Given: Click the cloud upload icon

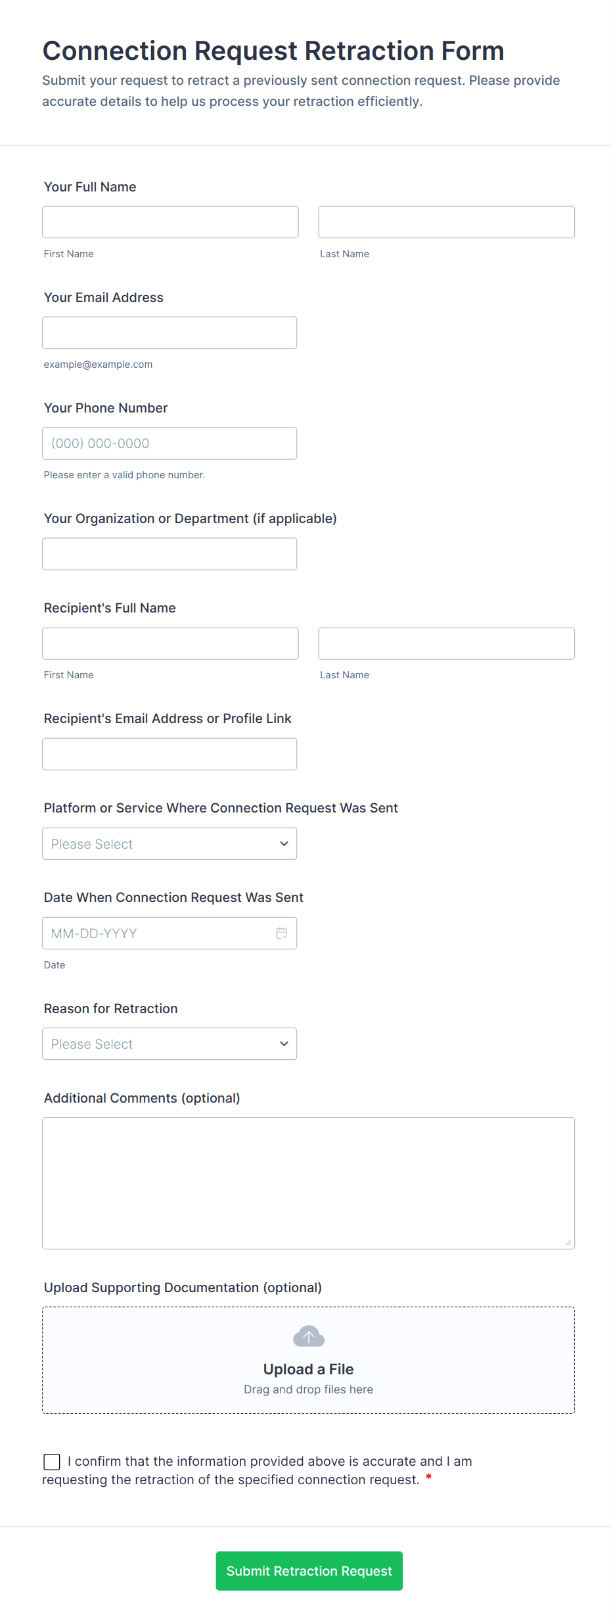Looking at the screenshot, I should 308,1336.
